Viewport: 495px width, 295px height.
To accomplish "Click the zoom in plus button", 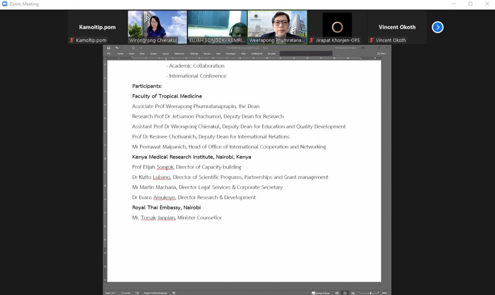I will [x=379, y=293].
